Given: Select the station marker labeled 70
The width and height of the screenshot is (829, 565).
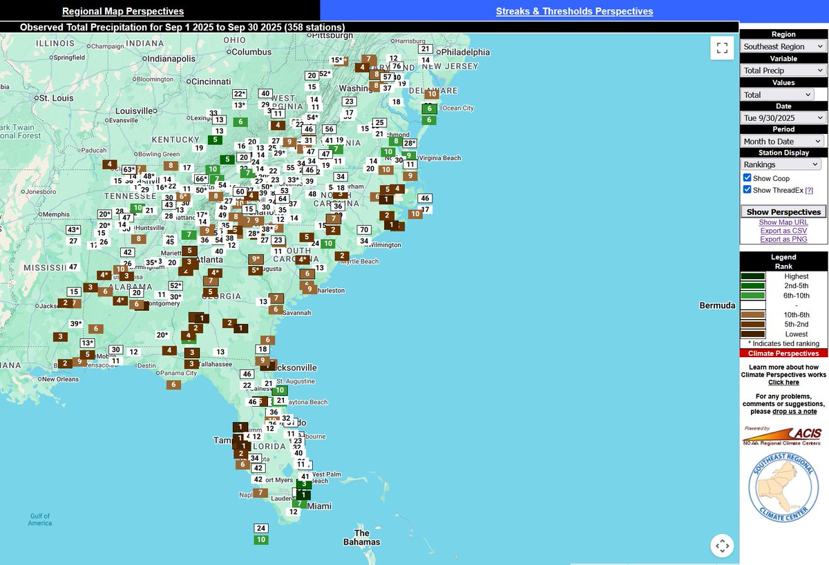Looking at the screenshot, I should (364, 229).
